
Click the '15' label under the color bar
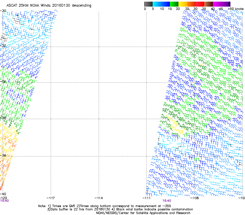(x=170, y=9)
